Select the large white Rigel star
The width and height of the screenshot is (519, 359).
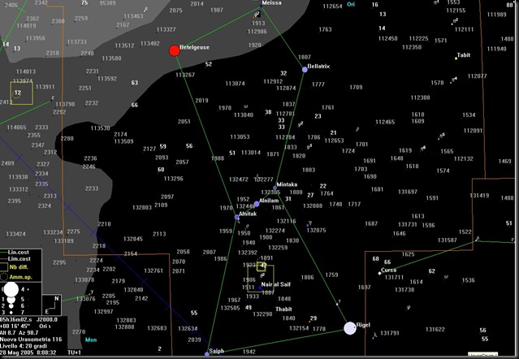click(350, 328)
